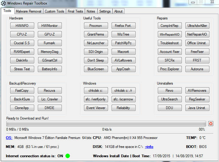Viewport: 219px width, 162px height.
Task: Open WizTree disk analyzer
Action: click(x=123, y=34)
